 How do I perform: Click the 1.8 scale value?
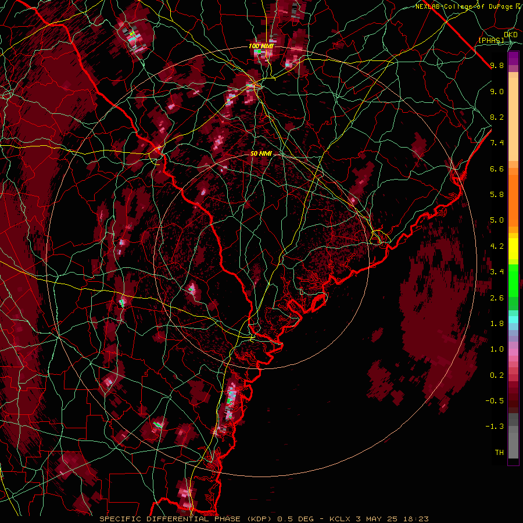coord(497,324)
